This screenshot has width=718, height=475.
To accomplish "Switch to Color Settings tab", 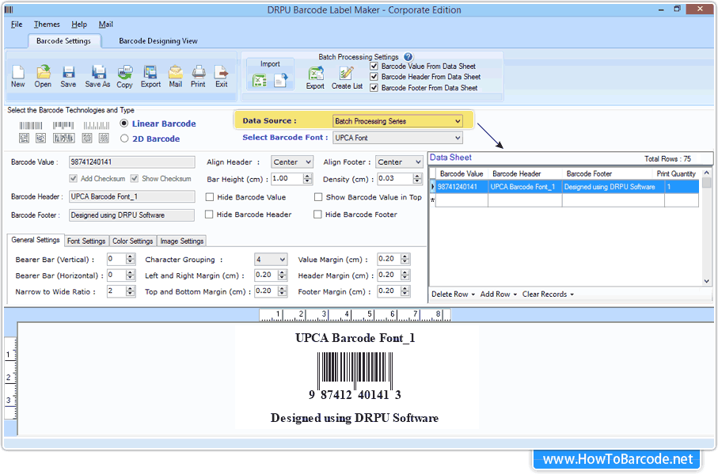I will (132, 241).
